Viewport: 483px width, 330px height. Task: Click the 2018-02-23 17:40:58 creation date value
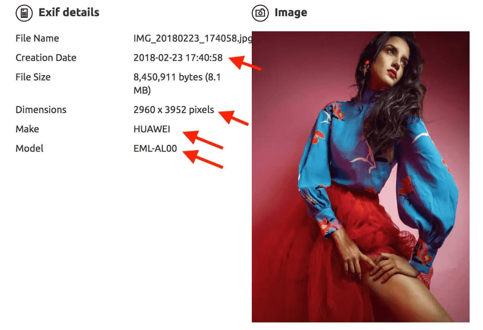pos(178,58)
